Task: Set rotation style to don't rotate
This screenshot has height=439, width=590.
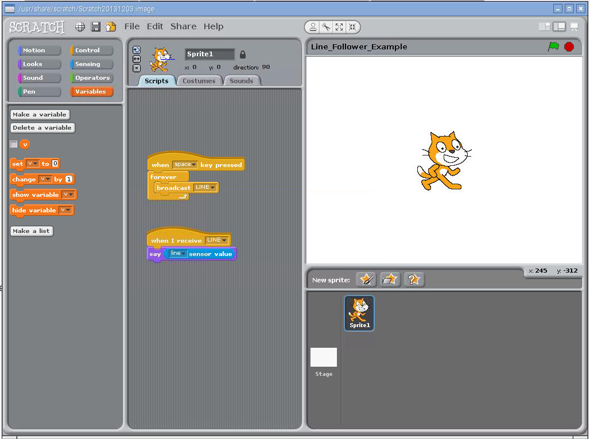Action: pyautogui.click(x=137, y=68)
